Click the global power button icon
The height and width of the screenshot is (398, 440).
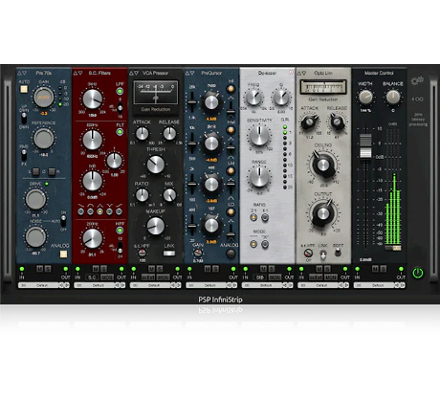pos(418,273)
